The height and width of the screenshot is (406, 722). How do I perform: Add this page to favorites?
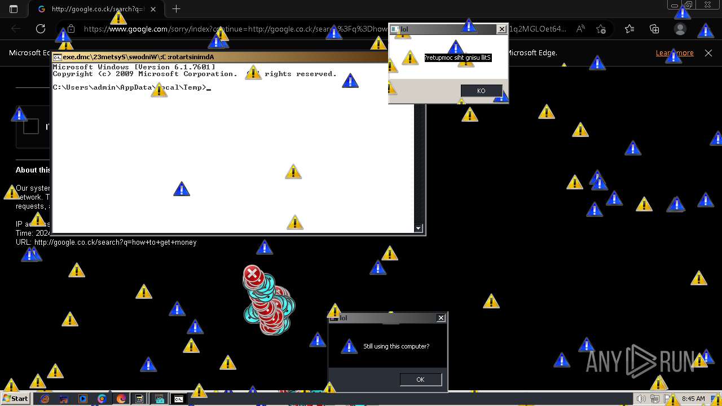point(601,29)
